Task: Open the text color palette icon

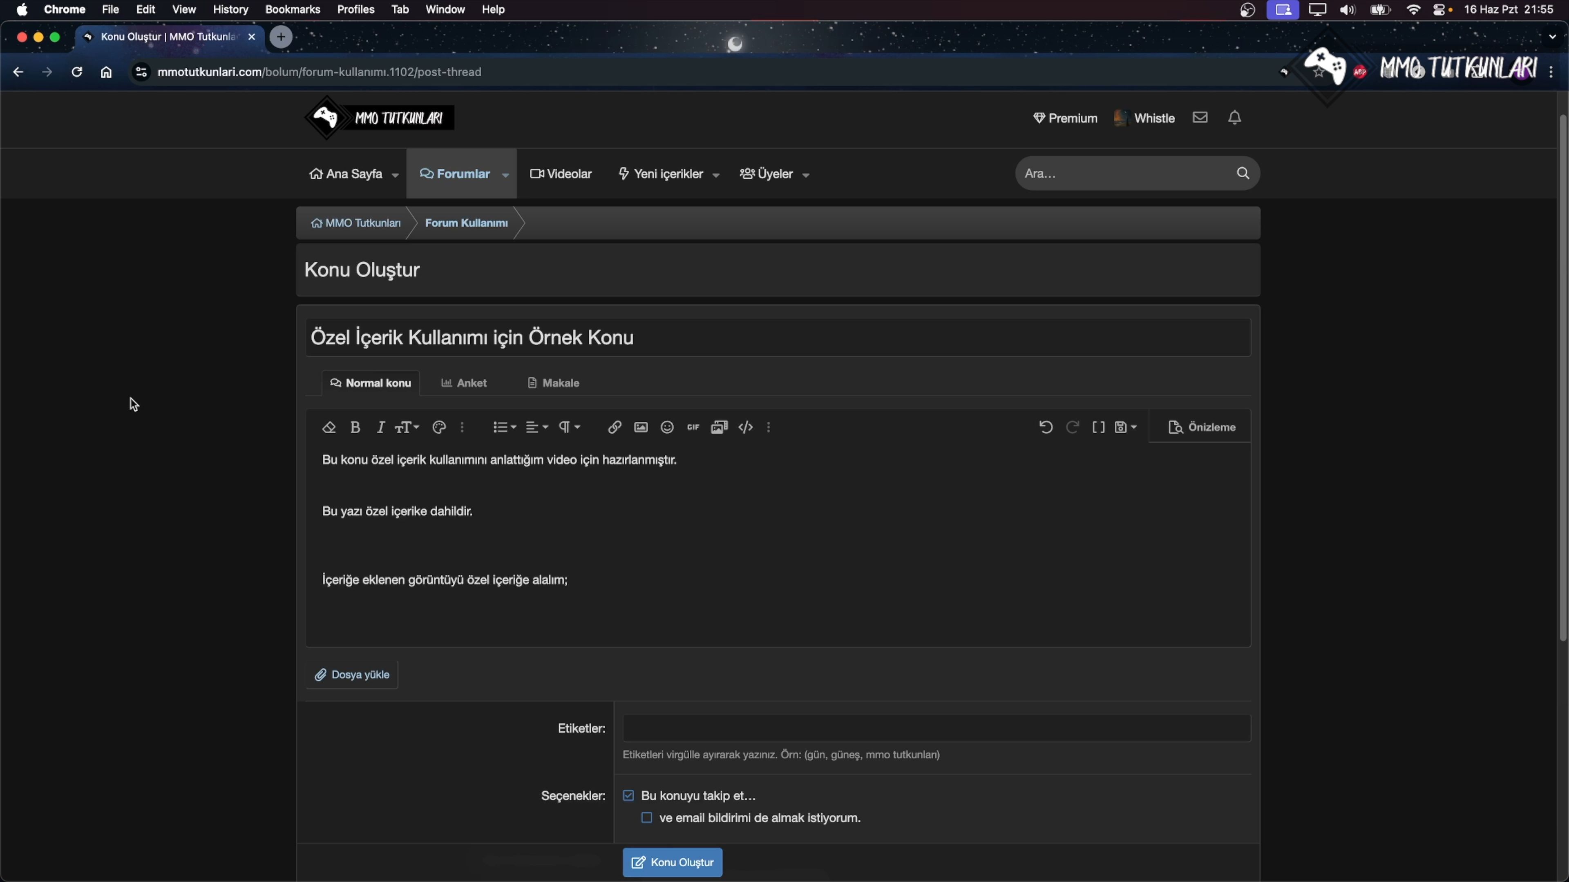Action: [439, 427]
